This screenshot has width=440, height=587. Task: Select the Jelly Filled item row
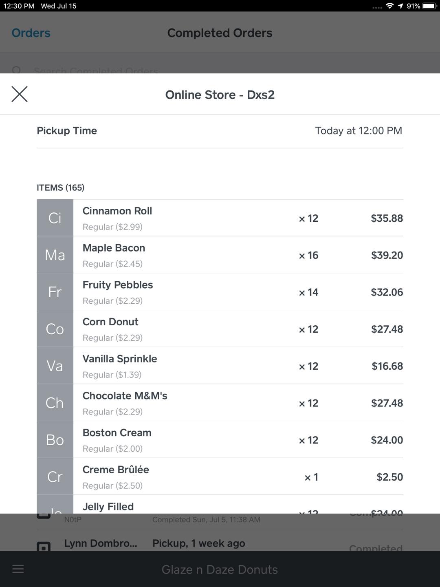[220, 506]
